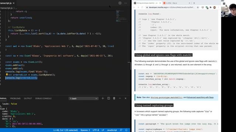The height and width of the screenshot is (132, 236).
Task: Open the '1: bash' terminal selector dropdown
Action: tap(84, 99)
